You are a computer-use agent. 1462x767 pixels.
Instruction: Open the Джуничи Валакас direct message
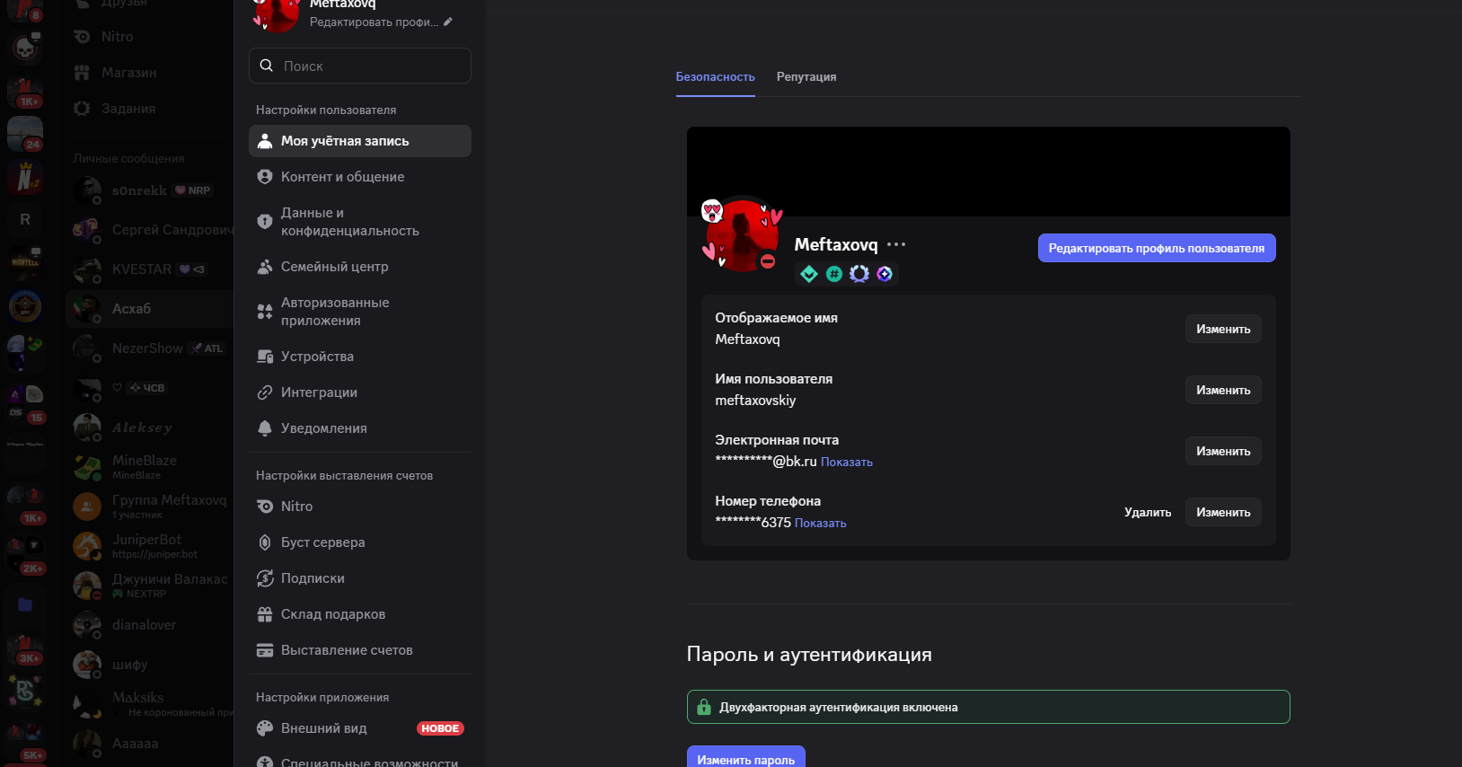pos(149,586)
